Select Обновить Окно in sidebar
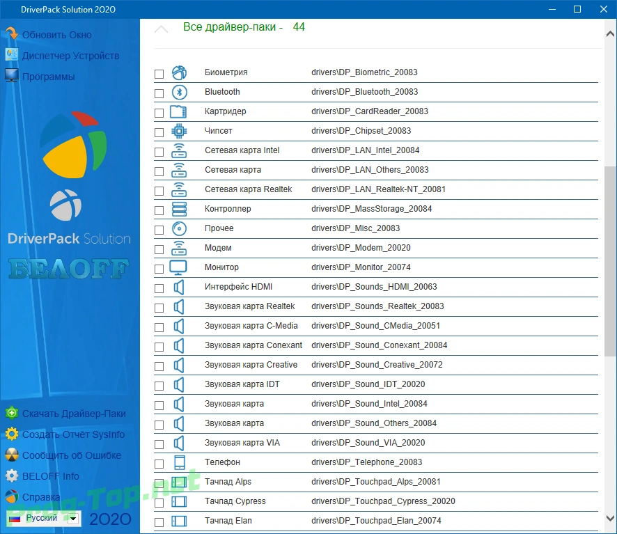This screenshot has width=617, height=534. click(57, 35)
